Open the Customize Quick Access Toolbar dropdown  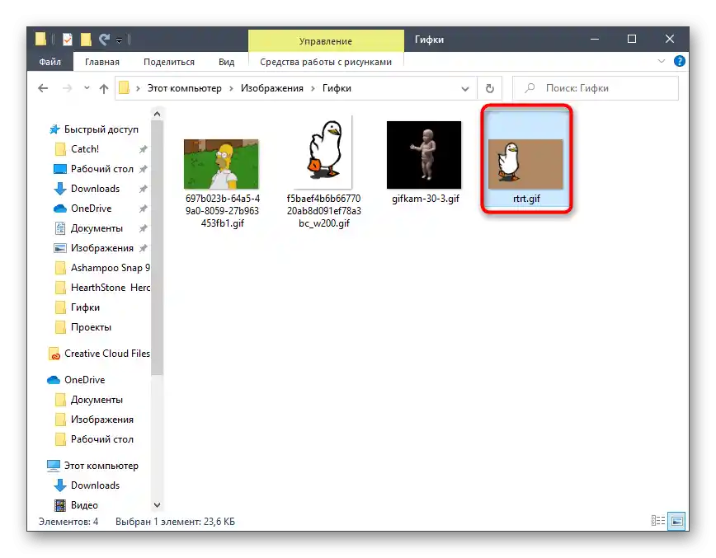point(119,40)
